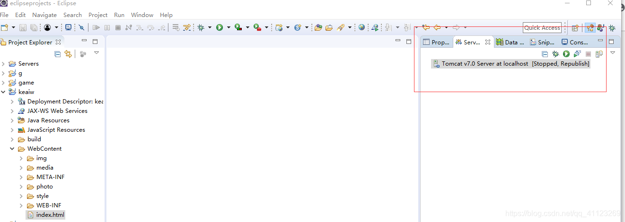Expand the Servers project node
The height and width of the screenshot is (222, 625).
tap(3, 64)
